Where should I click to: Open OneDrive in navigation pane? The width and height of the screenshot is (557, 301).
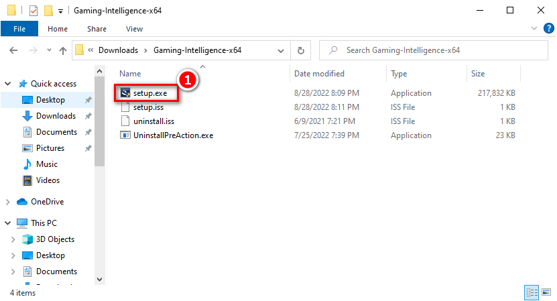pyautogui.click(x=47, y=202)
